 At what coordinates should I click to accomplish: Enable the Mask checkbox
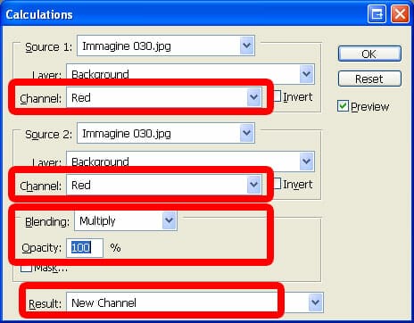pos(26,268)
